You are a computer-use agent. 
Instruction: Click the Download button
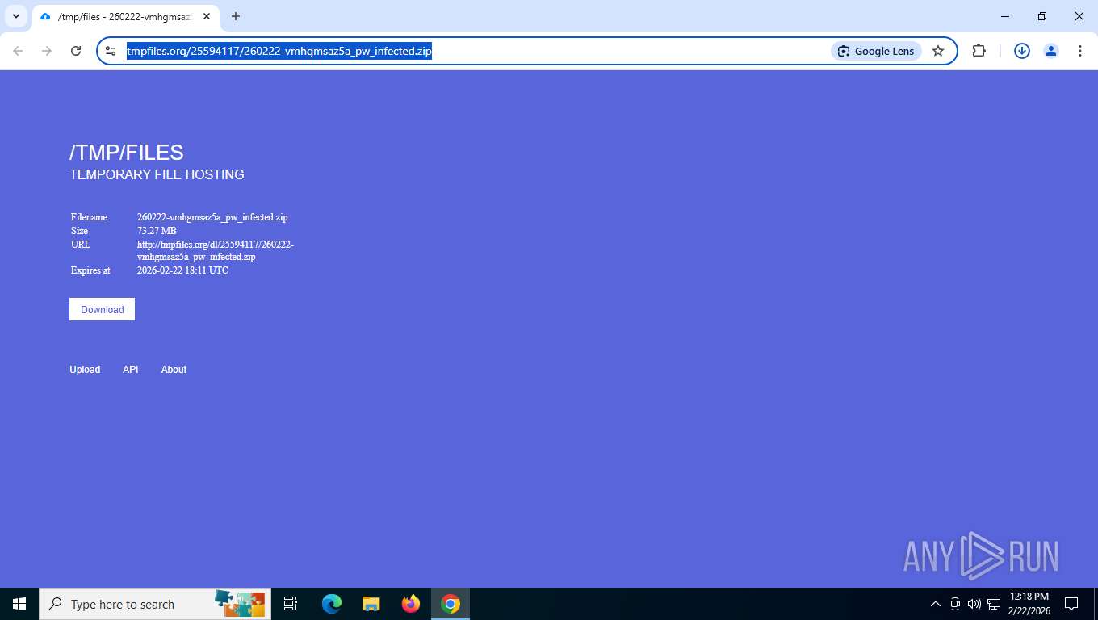point(102,309)
